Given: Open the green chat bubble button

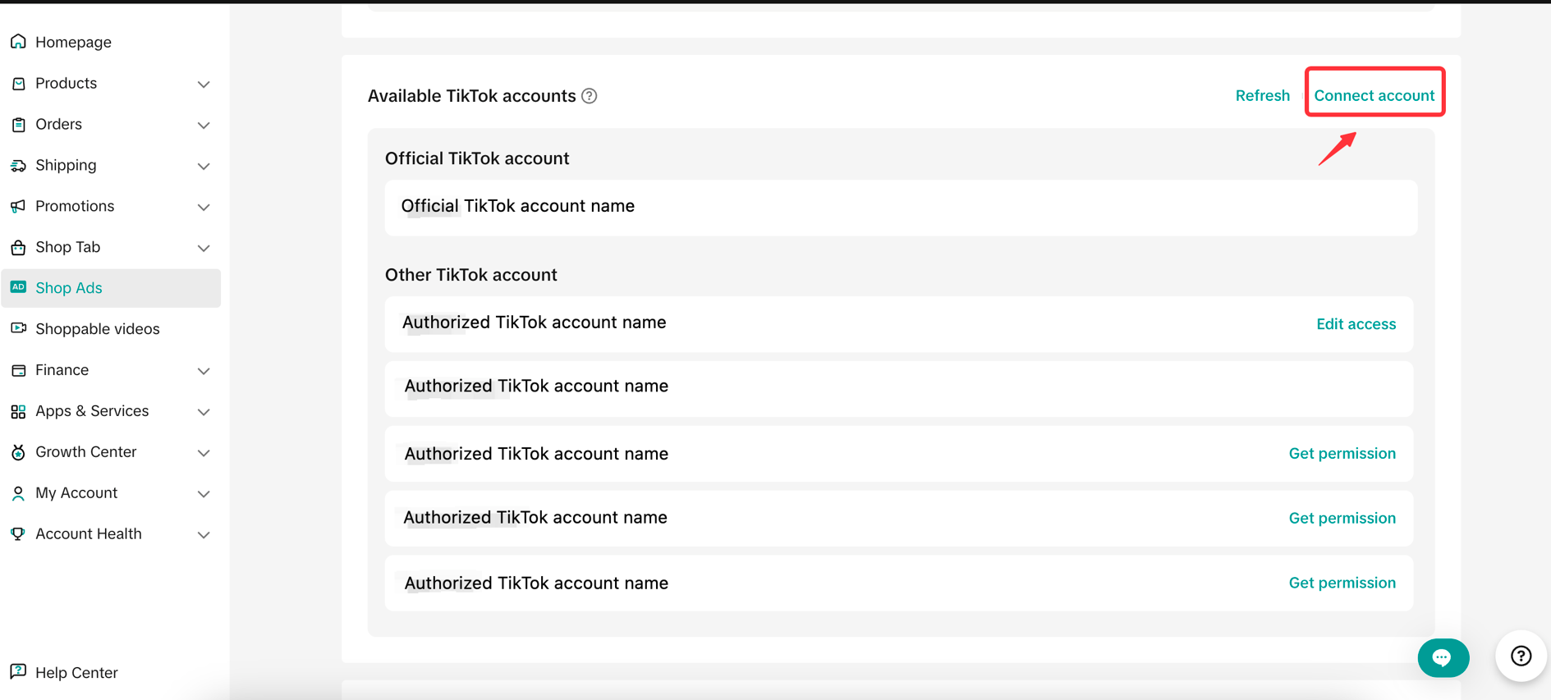Looking at the screenshot, I should 1443,657.
